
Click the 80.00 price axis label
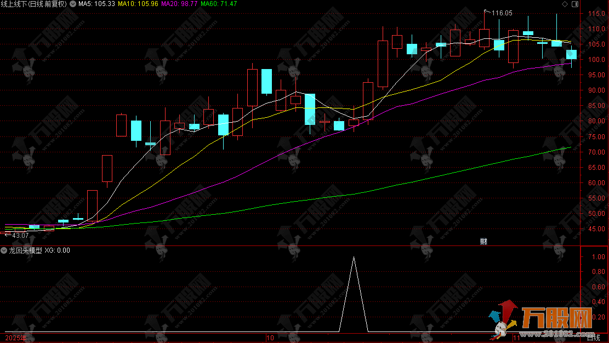(596, 121)
